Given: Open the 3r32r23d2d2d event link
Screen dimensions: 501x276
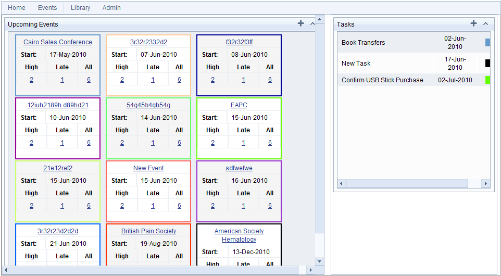Looking at the screenshot, I should click(58, 231).
